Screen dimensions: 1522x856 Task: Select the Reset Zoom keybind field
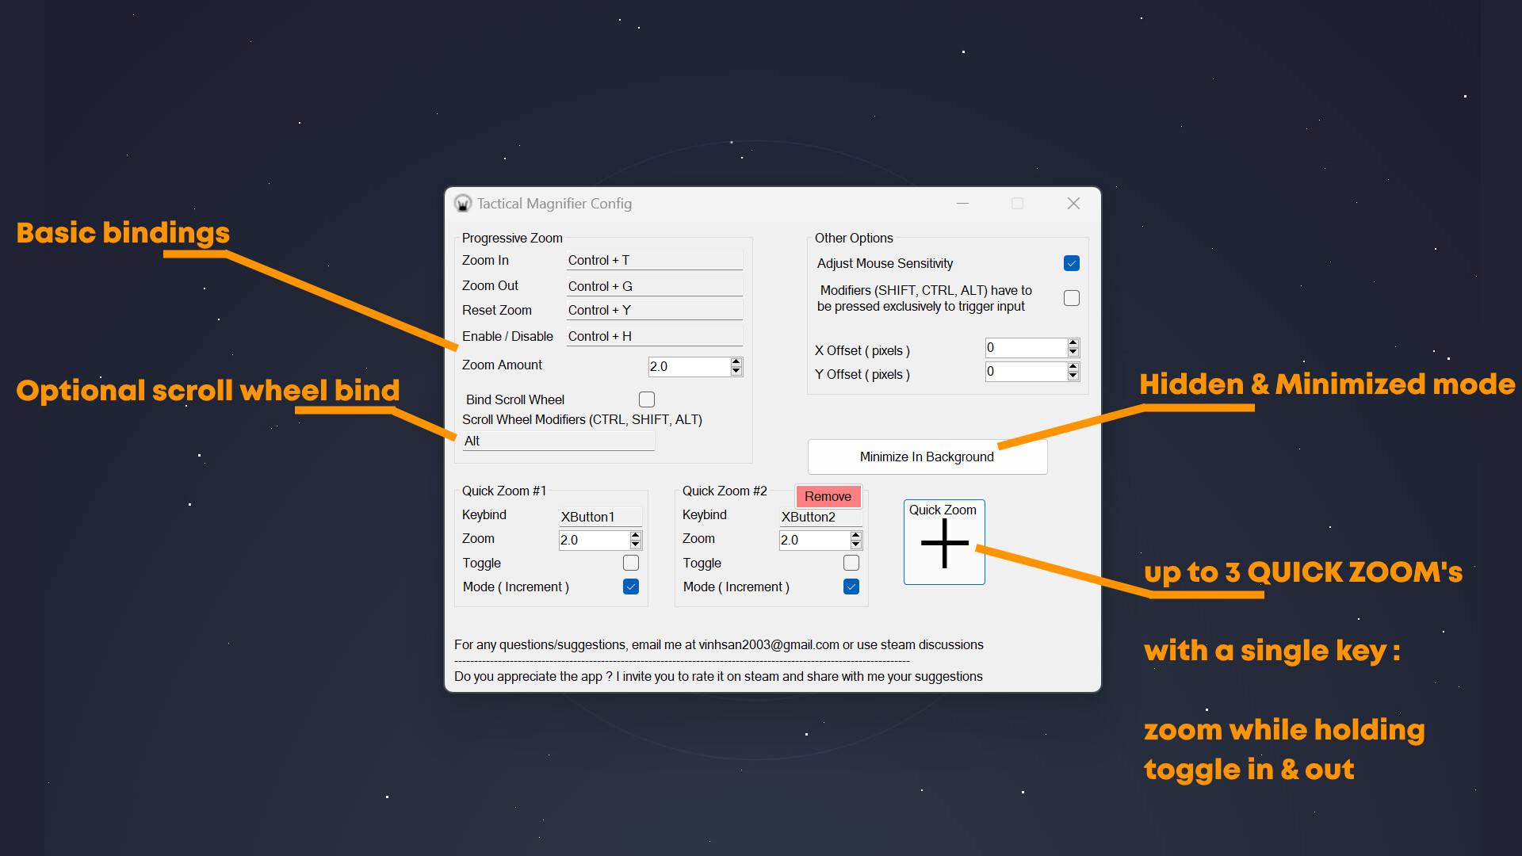(x=654, y=310)
